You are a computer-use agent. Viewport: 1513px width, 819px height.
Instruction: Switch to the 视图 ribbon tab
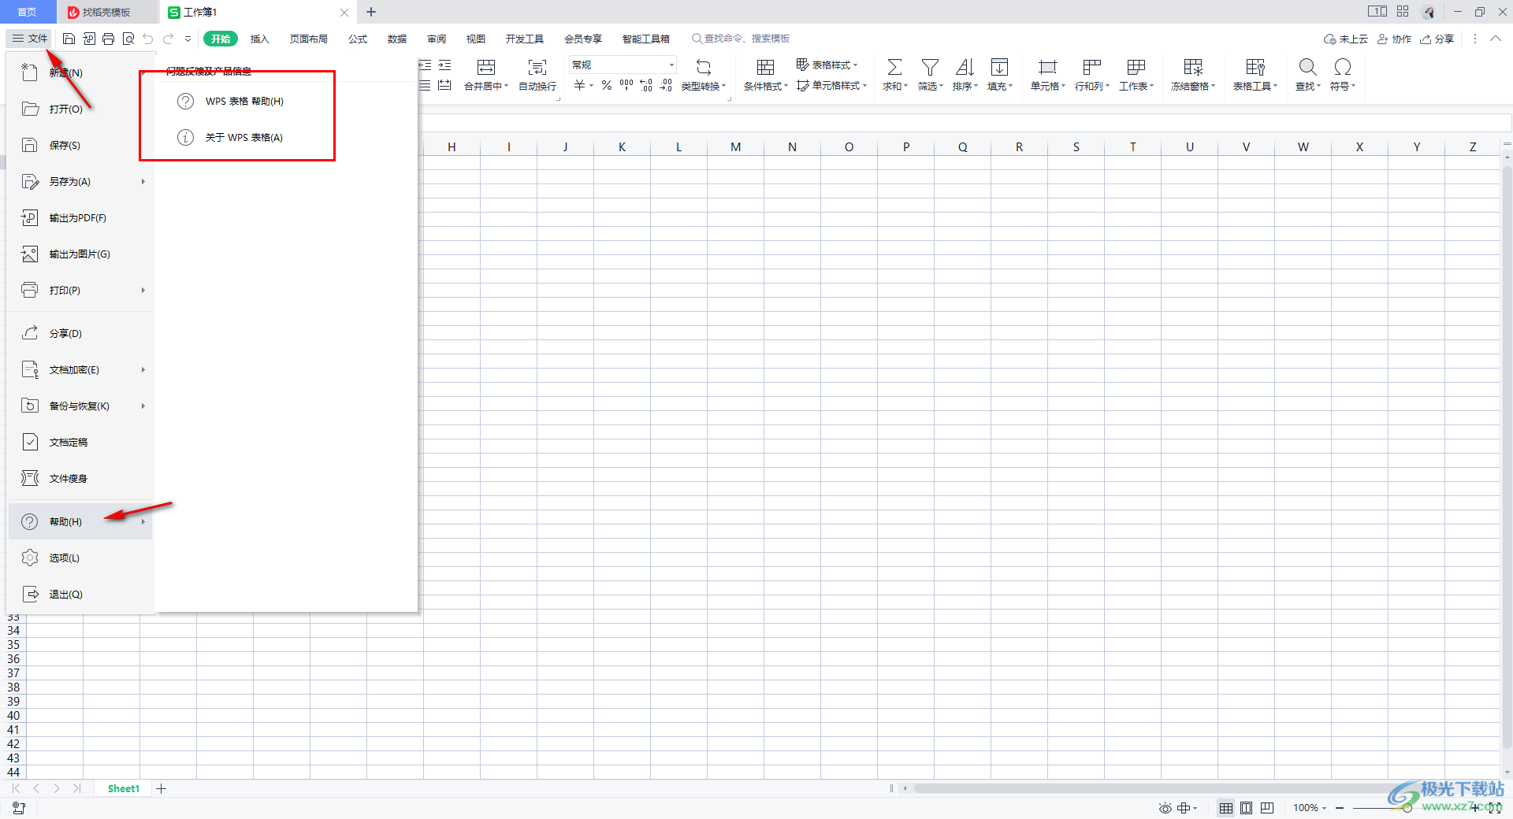click(476, 39)
